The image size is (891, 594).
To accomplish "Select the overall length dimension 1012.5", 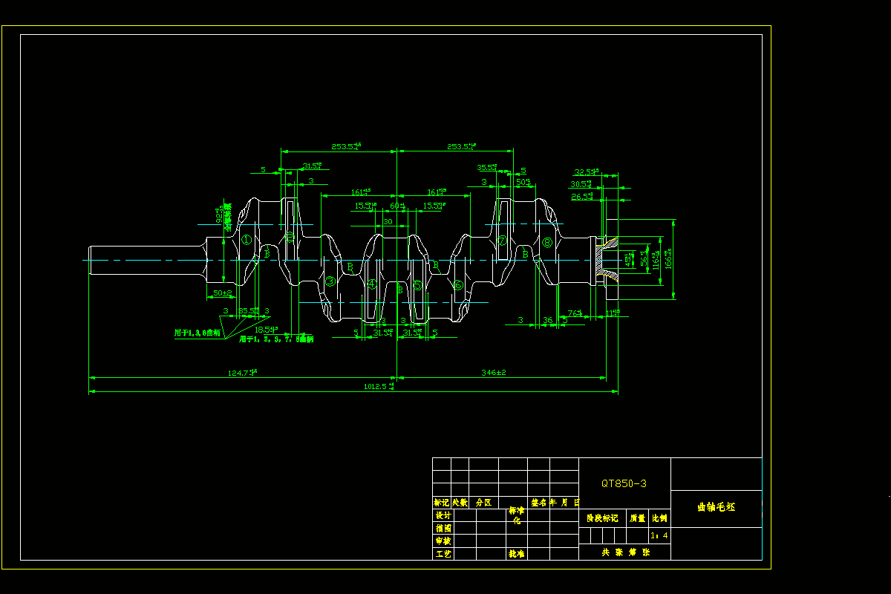I will click(379, 386).
